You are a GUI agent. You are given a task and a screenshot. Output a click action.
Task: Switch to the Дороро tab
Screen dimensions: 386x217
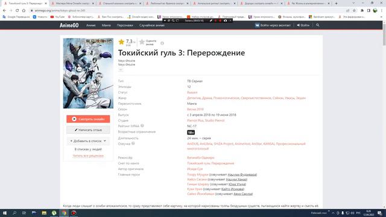pyautogui.click(x=261, y=4)
